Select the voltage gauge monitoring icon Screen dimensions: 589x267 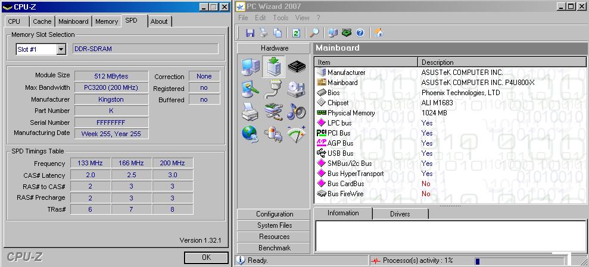pyautogui.click(x=296, y=134)
